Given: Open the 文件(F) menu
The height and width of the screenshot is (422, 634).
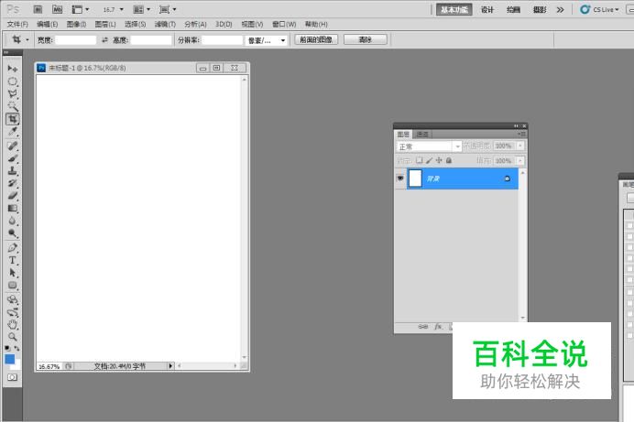Looking at the screenshot, I should pyautogui.click(x=17, y=24).
